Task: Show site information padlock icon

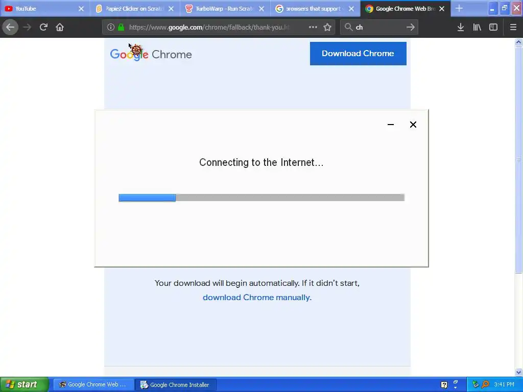Action: point(121,27)
